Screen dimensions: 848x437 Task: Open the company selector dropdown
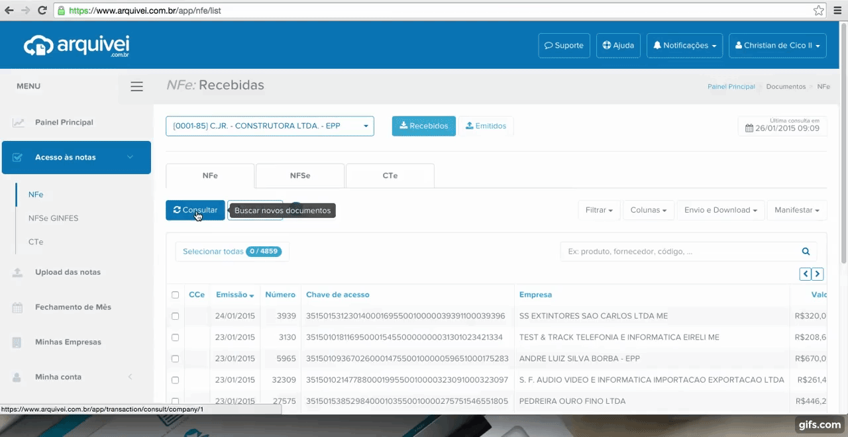(x=270, y=126)
